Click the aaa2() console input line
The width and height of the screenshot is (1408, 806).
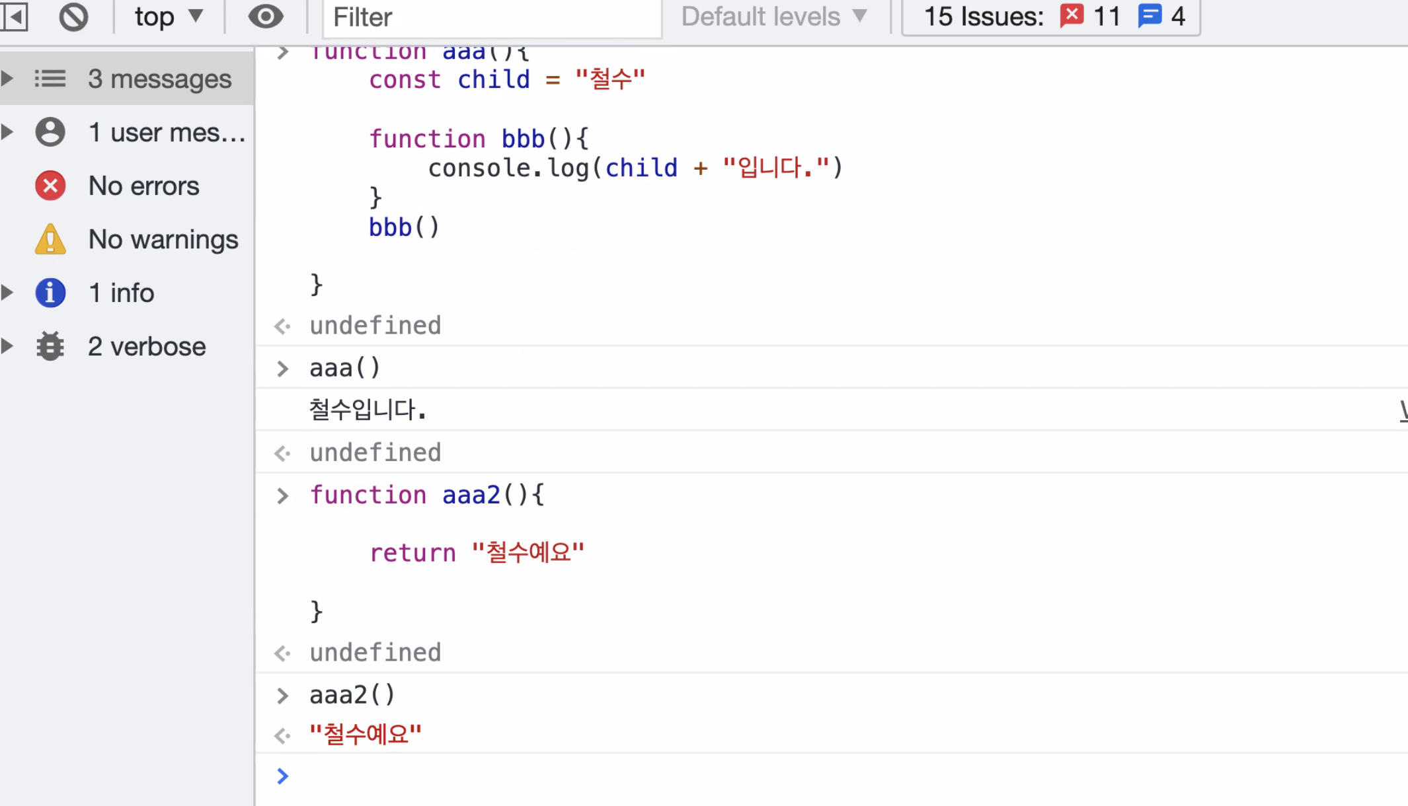coord(352,696)
